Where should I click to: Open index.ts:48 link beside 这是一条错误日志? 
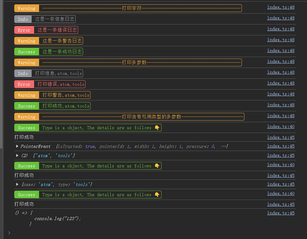(x=281, y=29)
